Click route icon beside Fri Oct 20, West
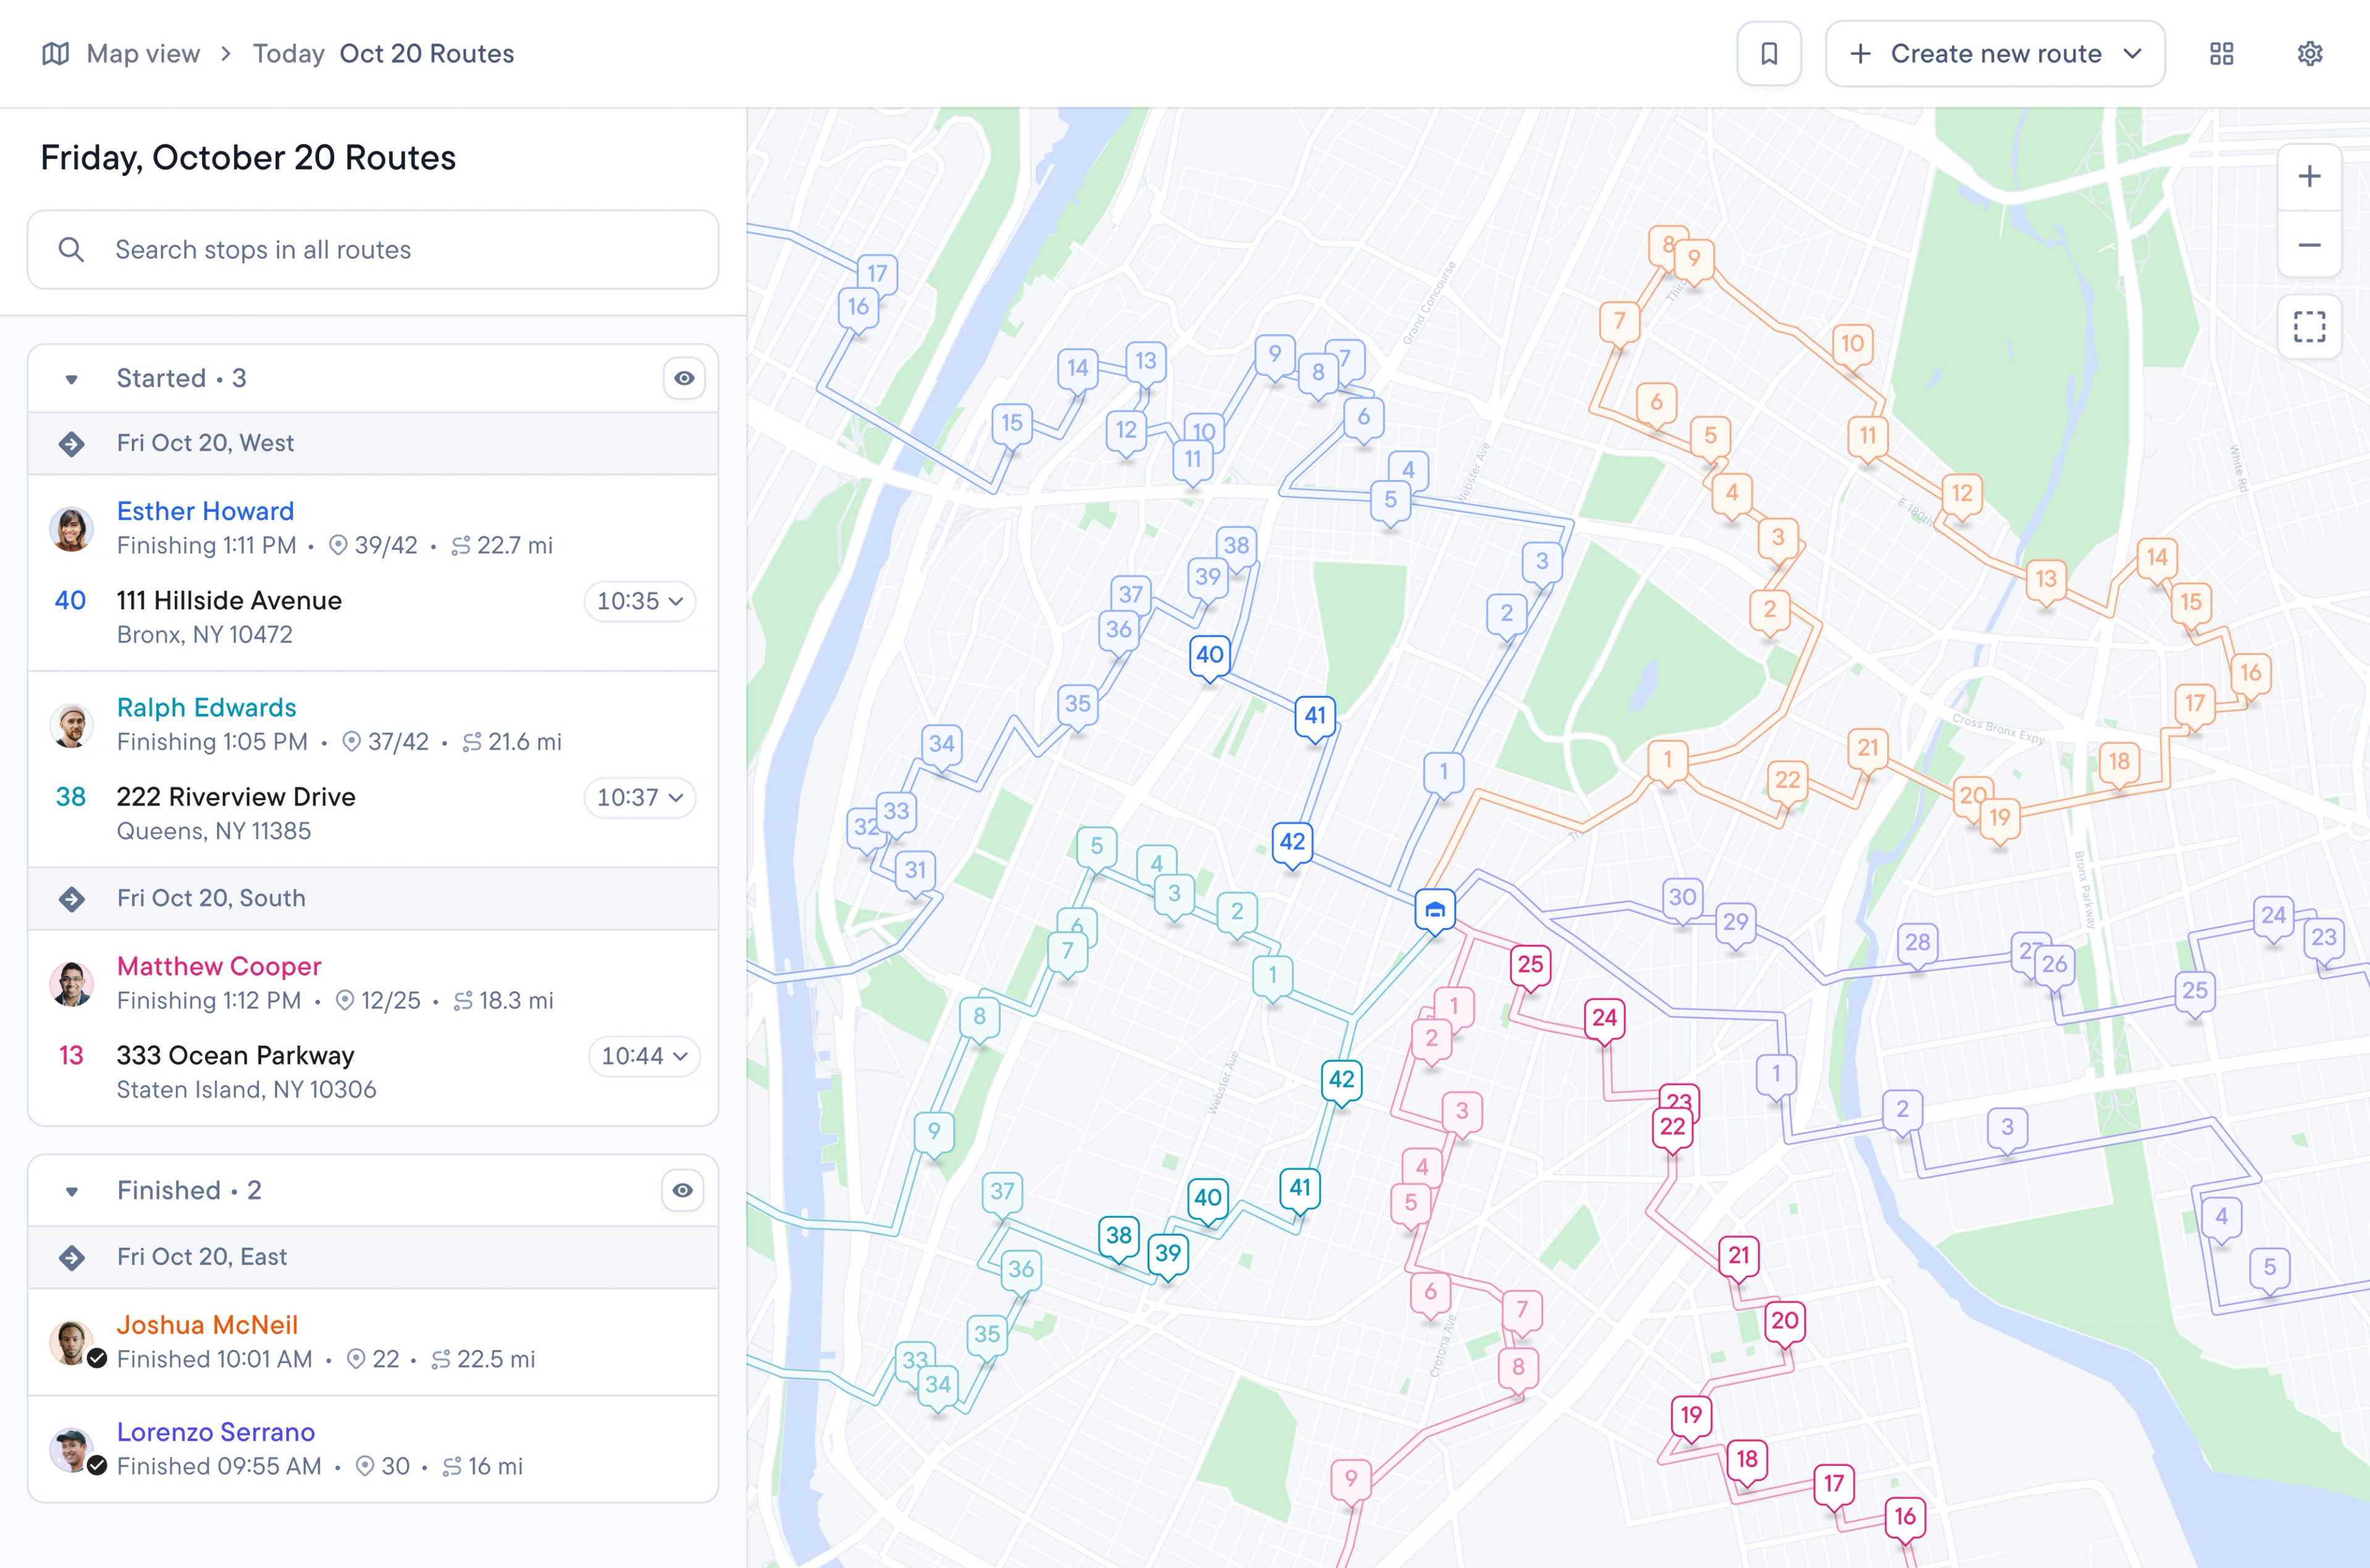 coord(72,444)
